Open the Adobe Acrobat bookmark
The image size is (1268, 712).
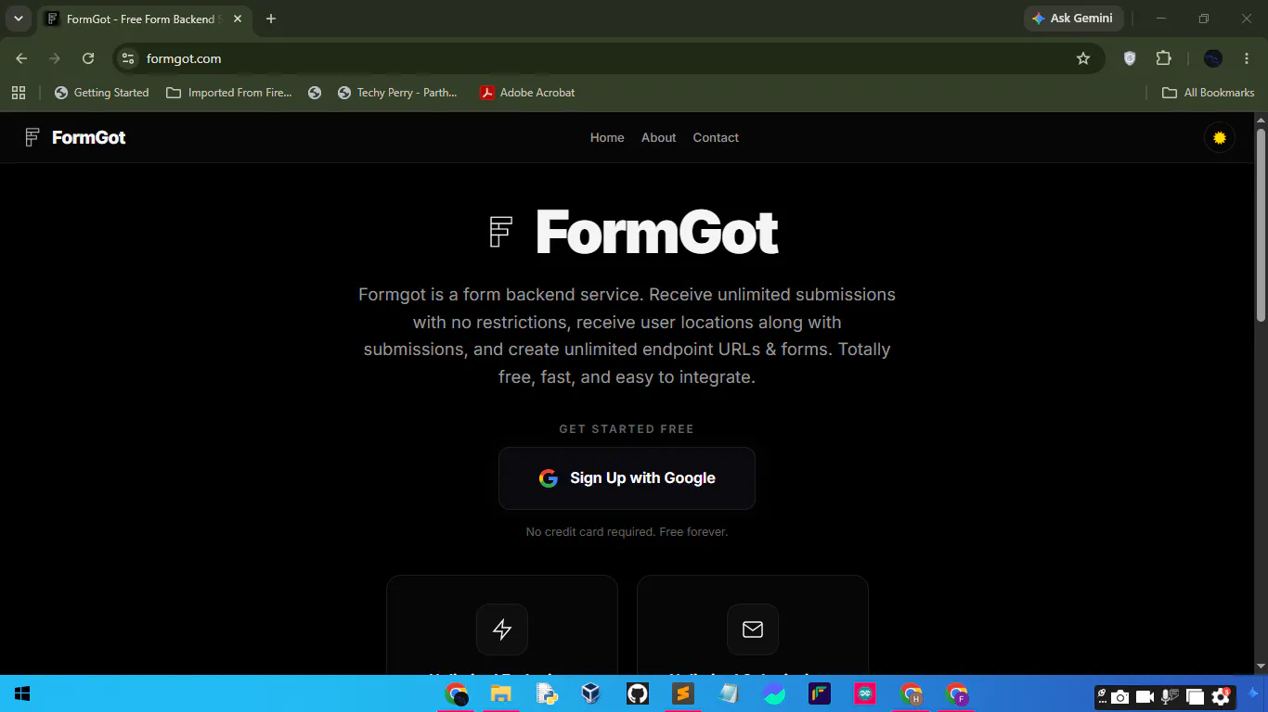click(x=527, y=93)
